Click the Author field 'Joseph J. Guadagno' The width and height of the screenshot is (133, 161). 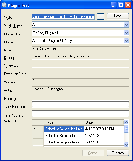tap(80, 89)
